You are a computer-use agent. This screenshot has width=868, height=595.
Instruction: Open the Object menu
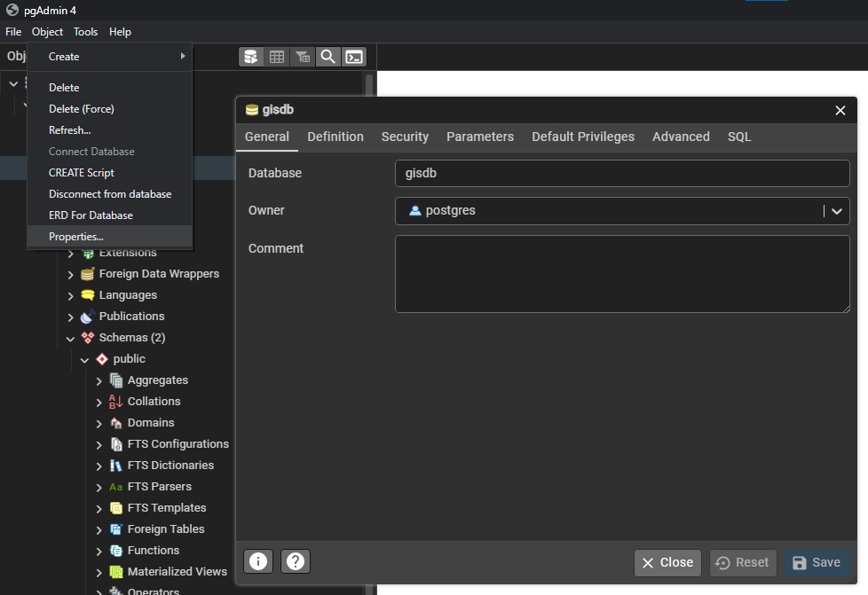(47, 32)
